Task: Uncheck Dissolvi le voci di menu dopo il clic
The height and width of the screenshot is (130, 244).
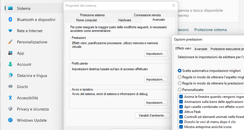Action: click(x=181, y=122)
